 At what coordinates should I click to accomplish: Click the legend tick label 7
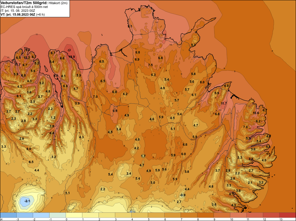(181, 219)
